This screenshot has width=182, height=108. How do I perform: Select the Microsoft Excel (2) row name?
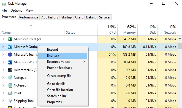click(x=27, y=39)
